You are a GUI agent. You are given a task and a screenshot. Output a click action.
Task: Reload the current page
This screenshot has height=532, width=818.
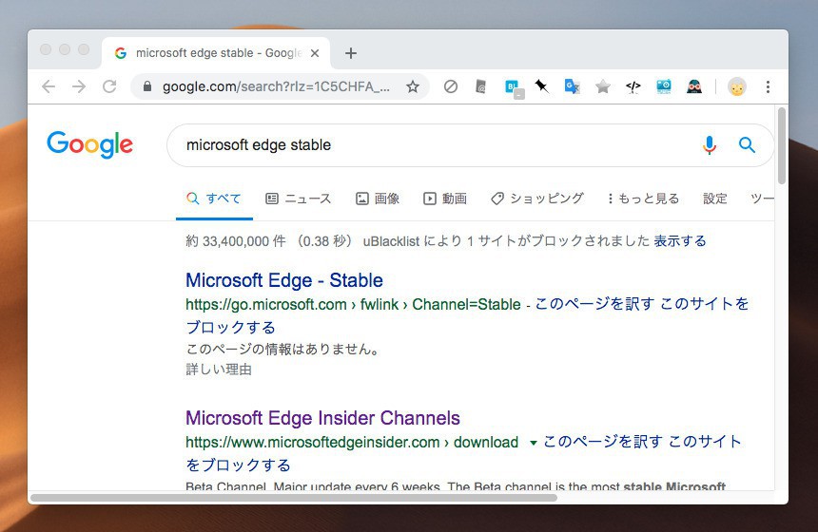pyautogui.click(x=109, y=86)
